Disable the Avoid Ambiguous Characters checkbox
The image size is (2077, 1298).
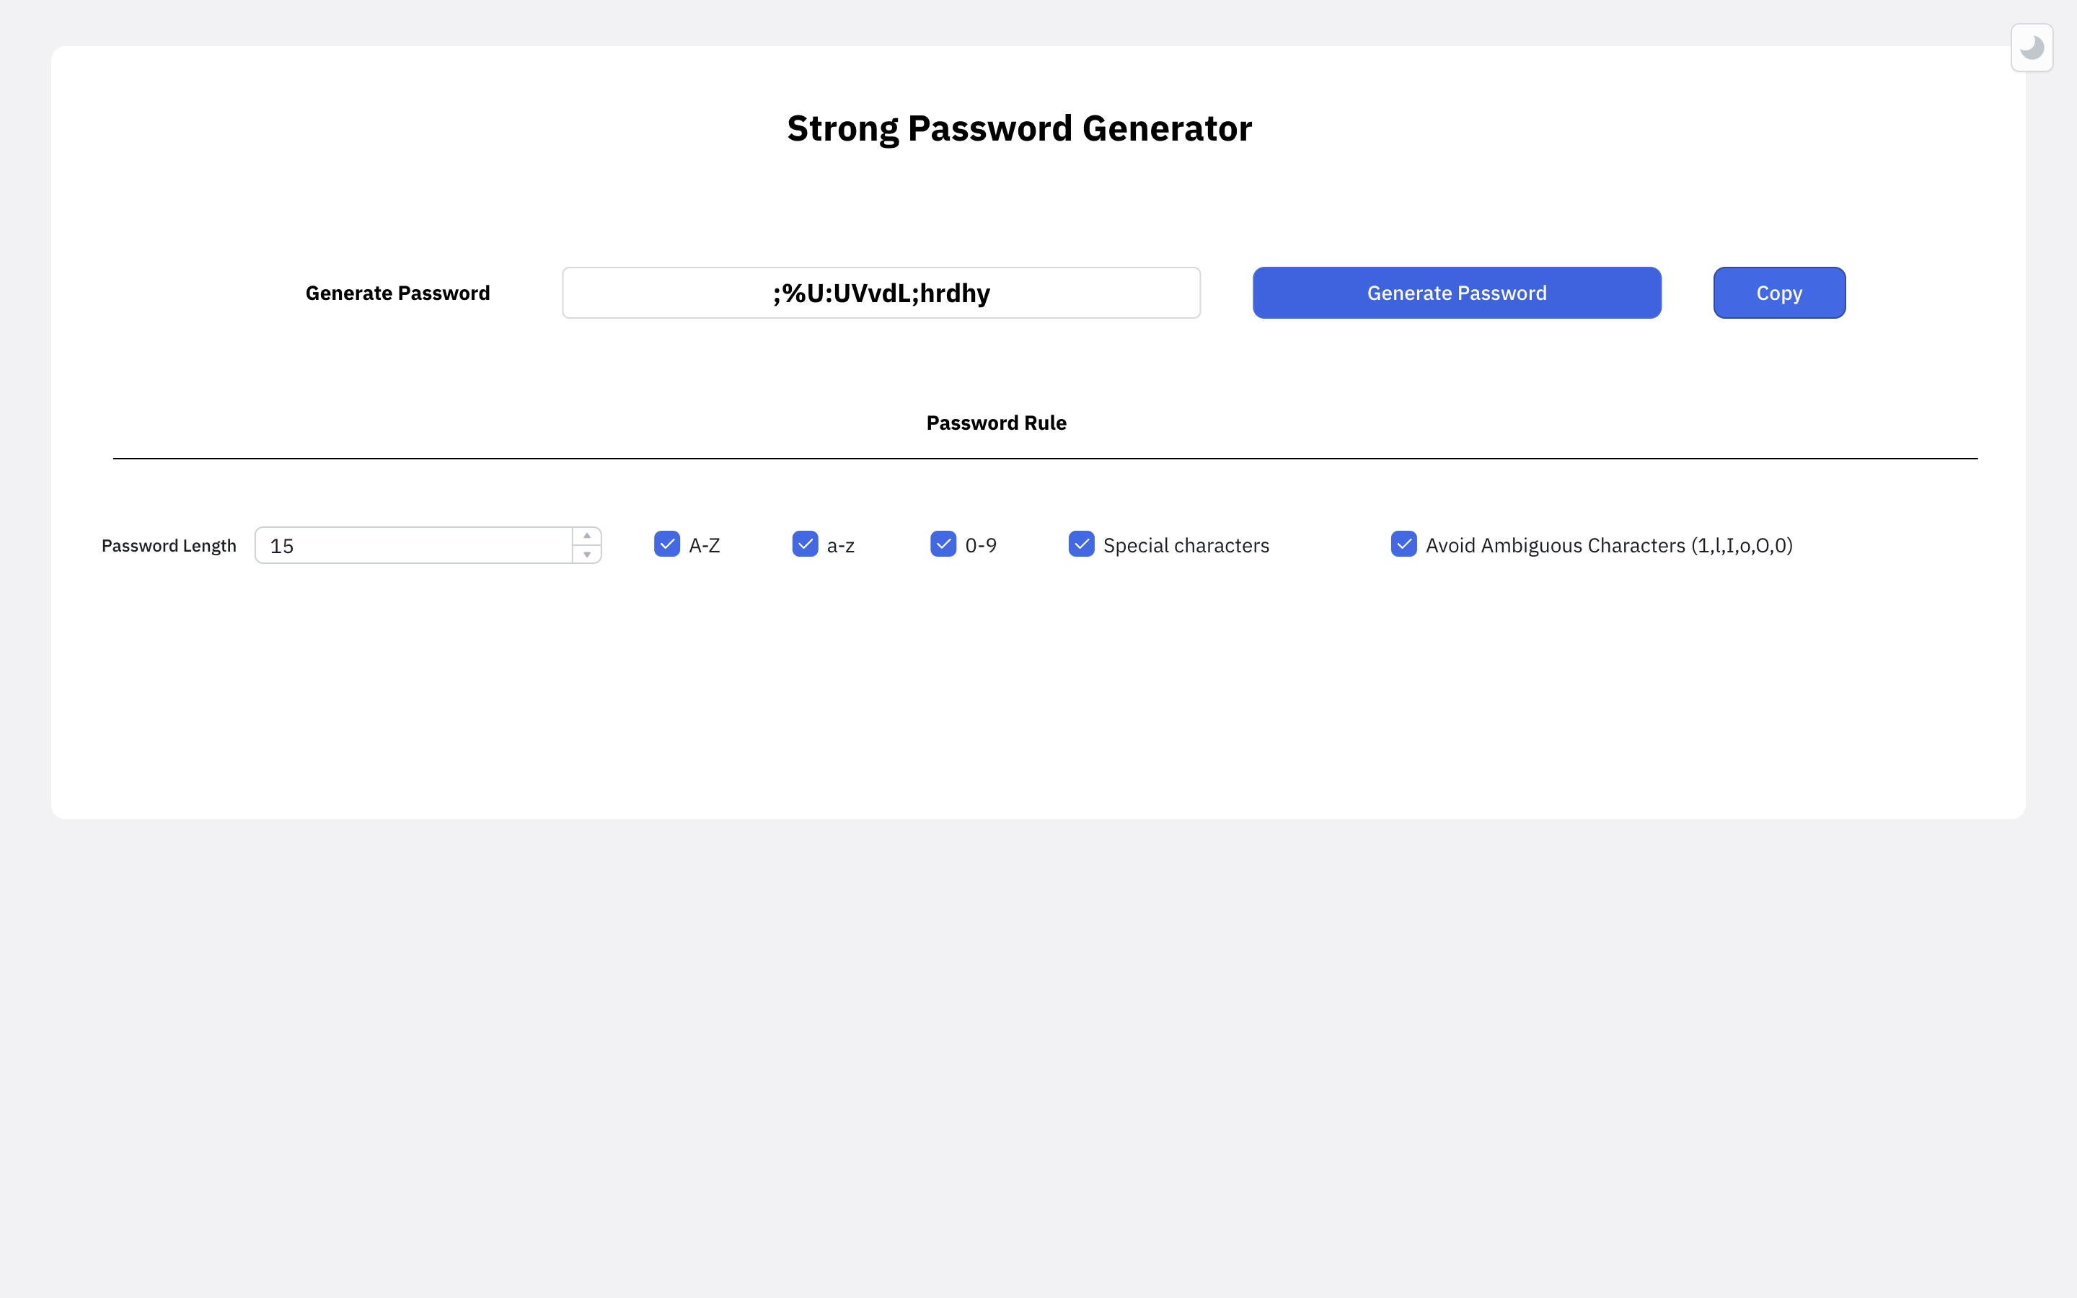pos(1403,544)
